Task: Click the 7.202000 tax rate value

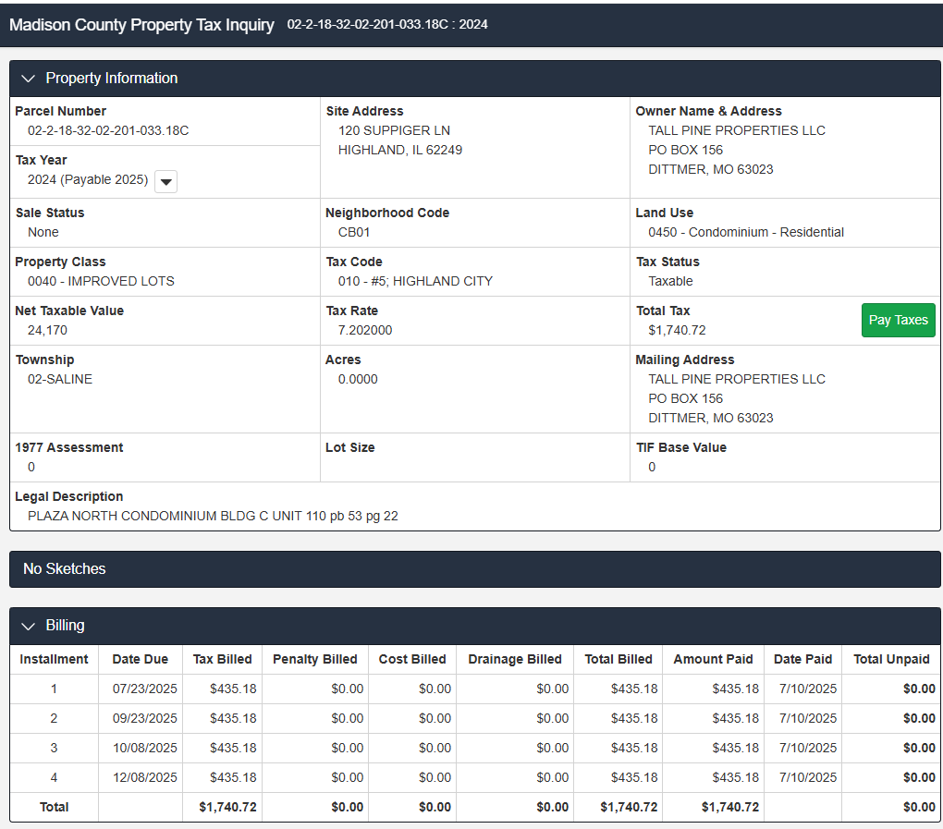Action: coord(364,330)
